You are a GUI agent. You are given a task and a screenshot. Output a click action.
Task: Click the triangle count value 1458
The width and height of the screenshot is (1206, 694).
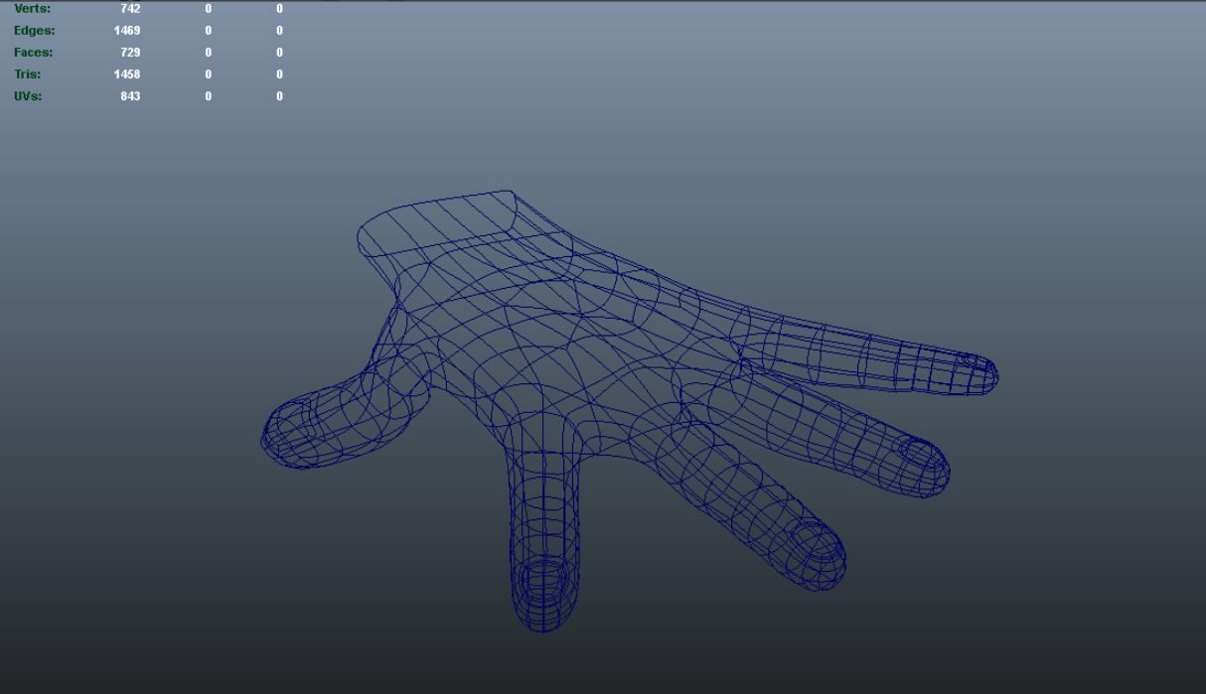tap(126, 73)
